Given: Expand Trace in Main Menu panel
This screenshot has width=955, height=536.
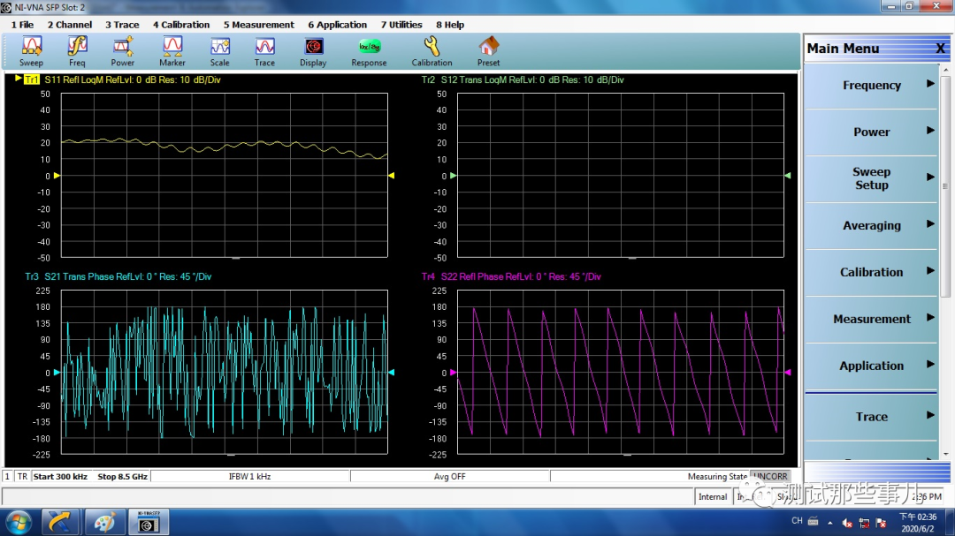Looking at the screenshot, I should [x=872, y=417].
